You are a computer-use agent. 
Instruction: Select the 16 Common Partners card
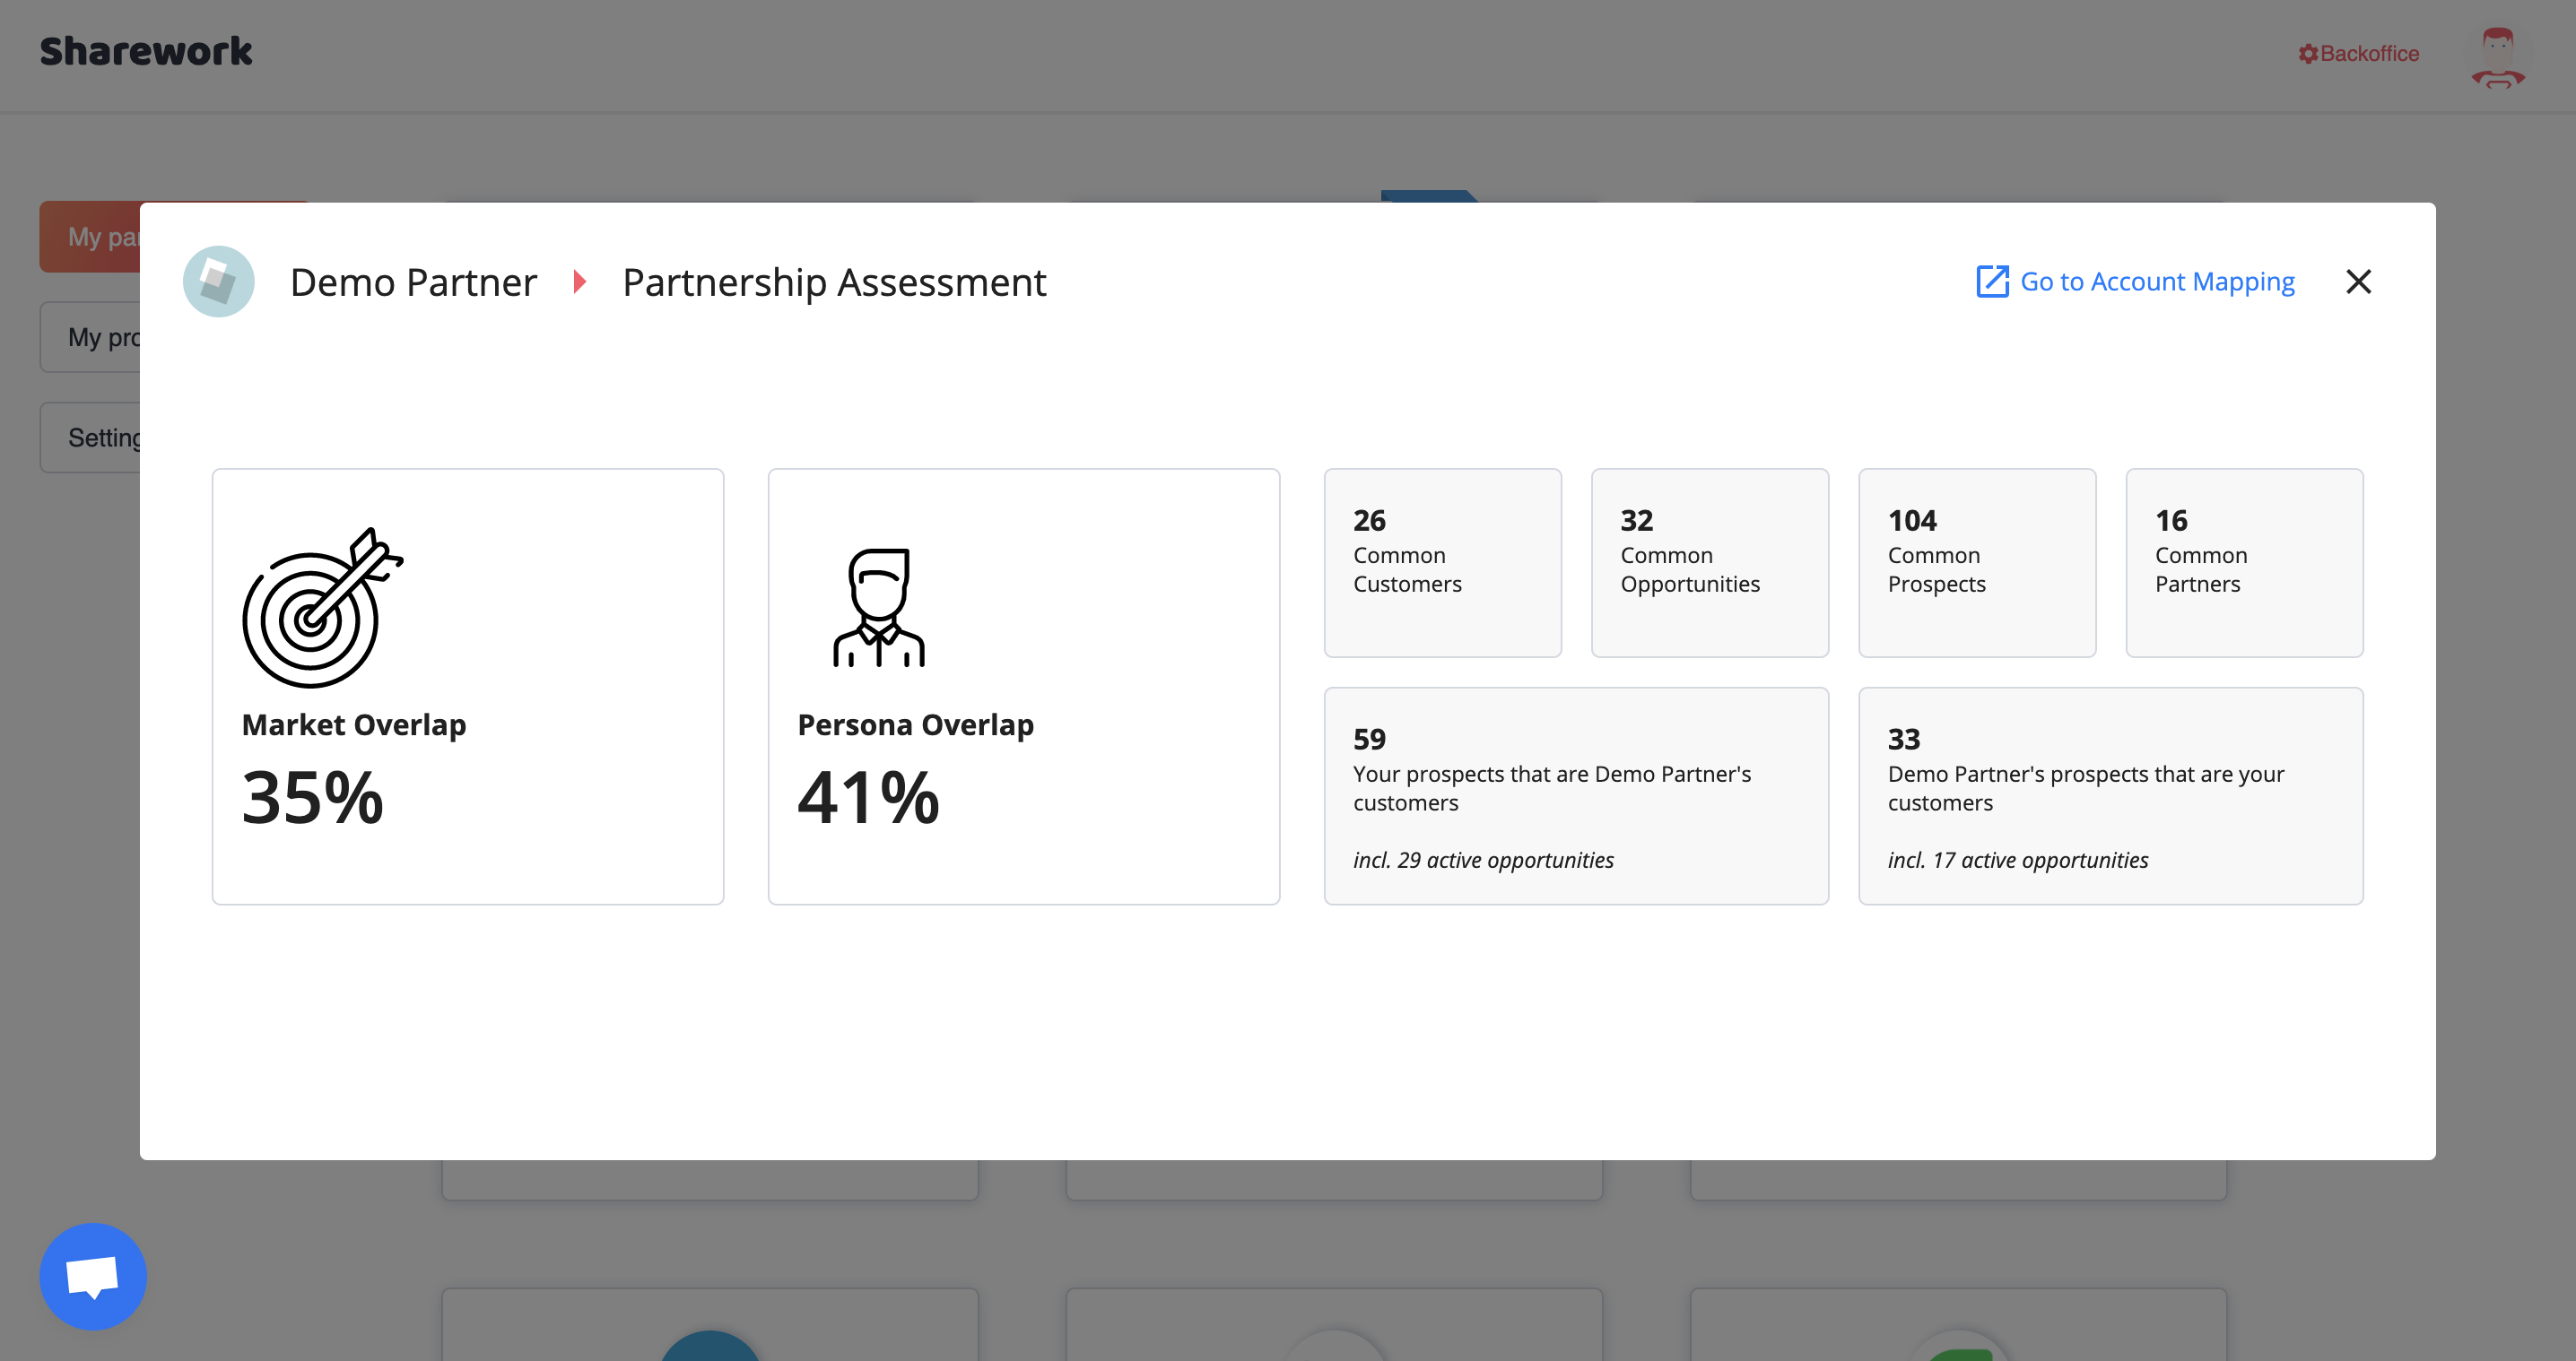2244,562
